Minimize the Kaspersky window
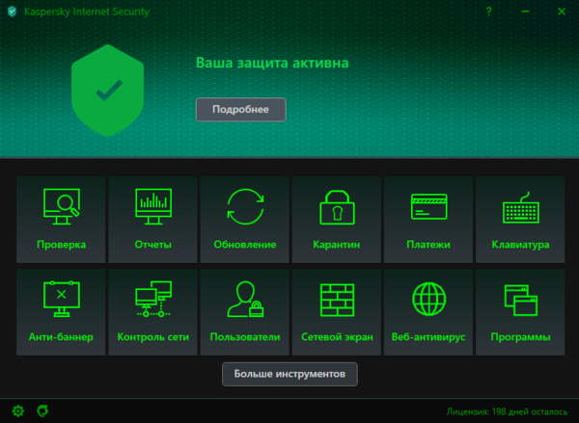 point(526,12)
